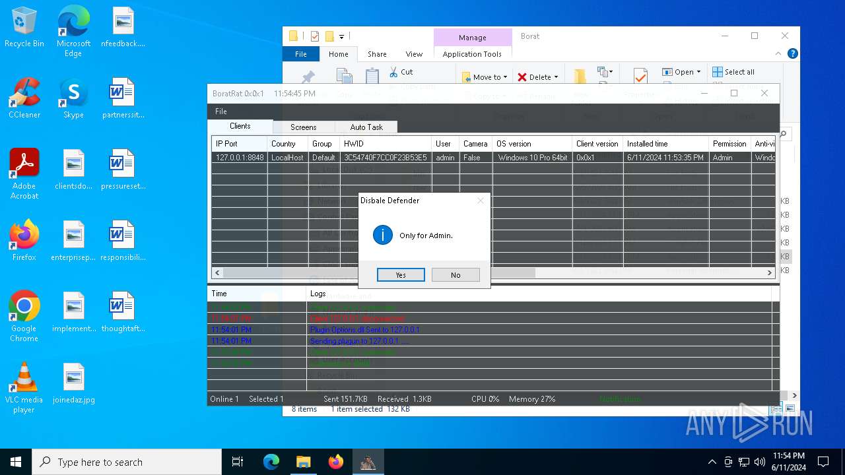Open Task View on taskbar
845x475 pixels.
pyautogui.click(x=238, y=462)
